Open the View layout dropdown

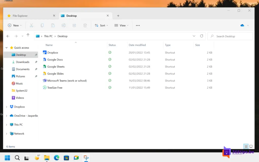tap(121, 25)
